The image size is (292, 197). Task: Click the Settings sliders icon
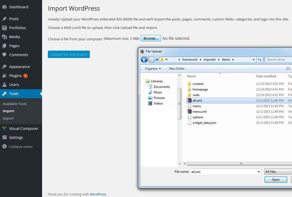point(4,137)
